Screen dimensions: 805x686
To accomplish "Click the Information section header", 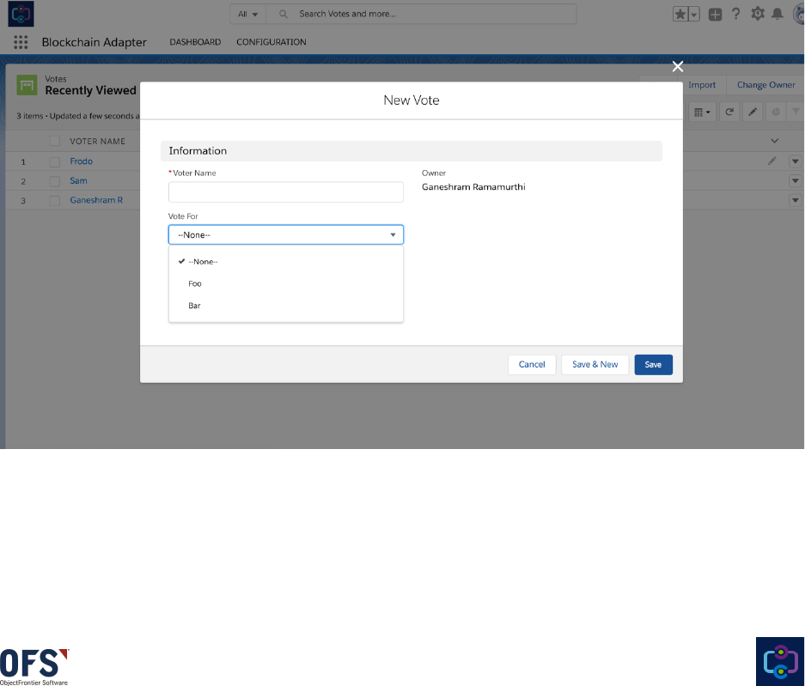I will point(412,151).
